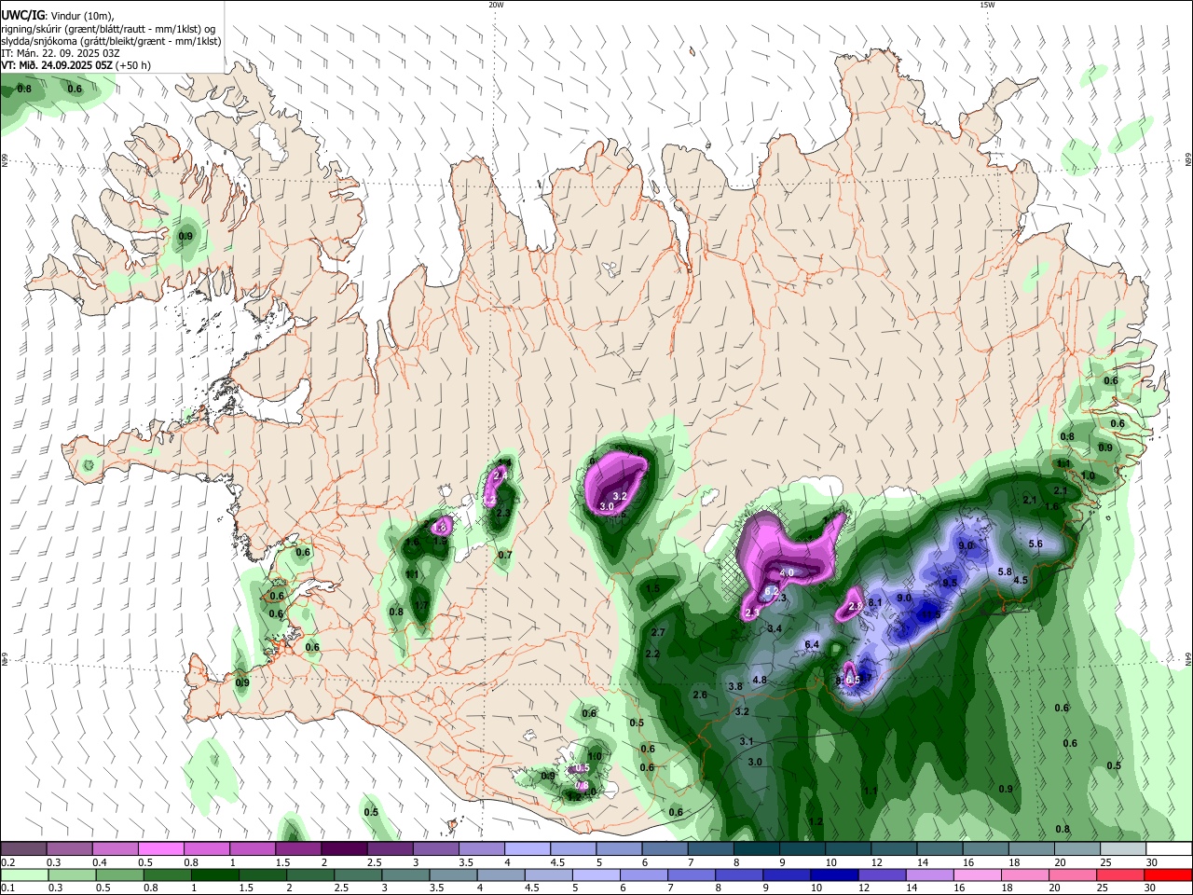
Task: Select the 3.8 precipitation value on the map
Action: pos(734,686)
